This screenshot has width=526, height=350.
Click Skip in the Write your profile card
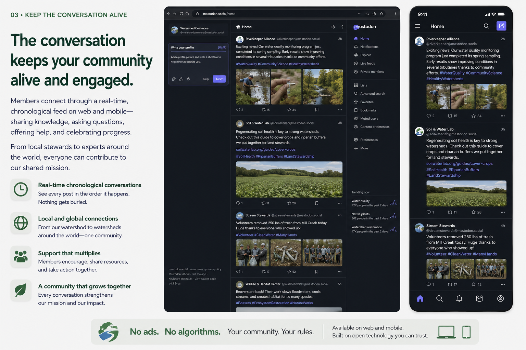(206, 79)
